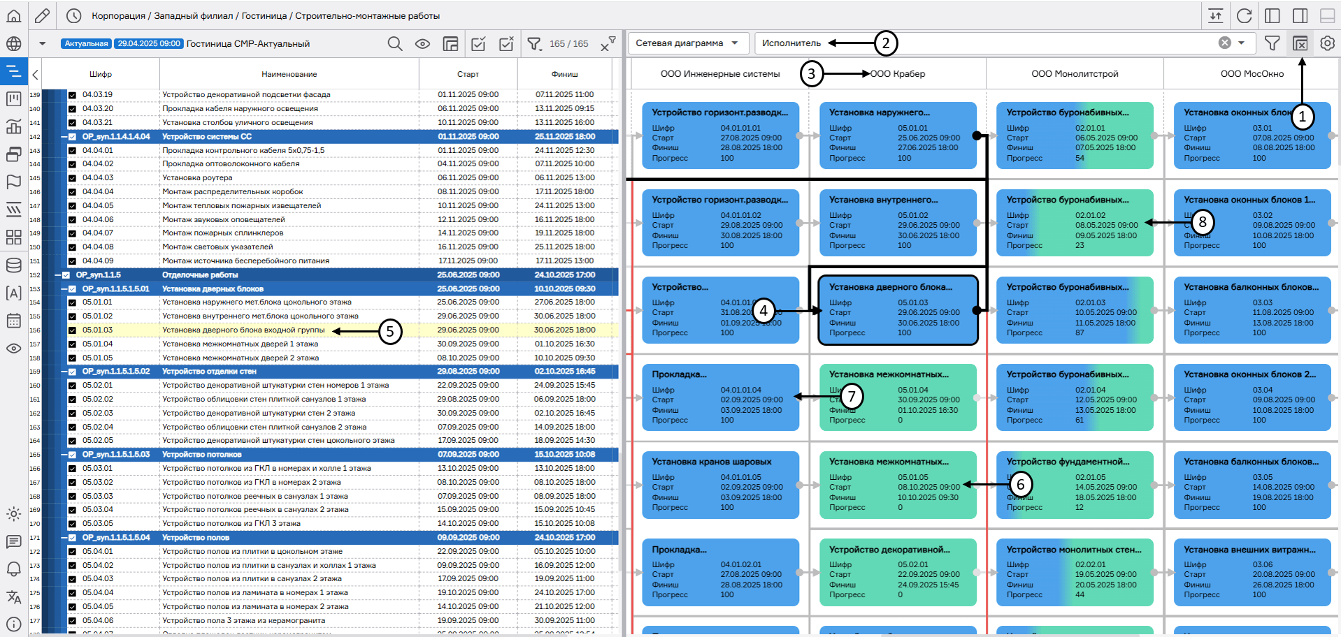Click the Наименование column header
The width and height of the screenshot is (1341, 637).
[289, 74]
